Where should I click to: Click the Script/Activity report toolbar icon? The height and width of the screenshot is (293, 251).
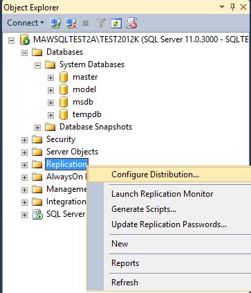pos(131,23)
